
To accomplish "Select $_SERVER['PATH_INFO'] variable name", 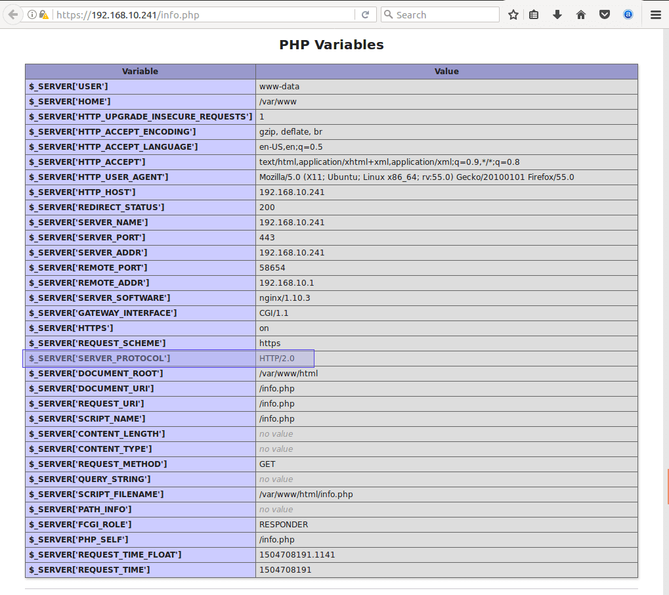I will pyautogui.click(x=80, y=510).
